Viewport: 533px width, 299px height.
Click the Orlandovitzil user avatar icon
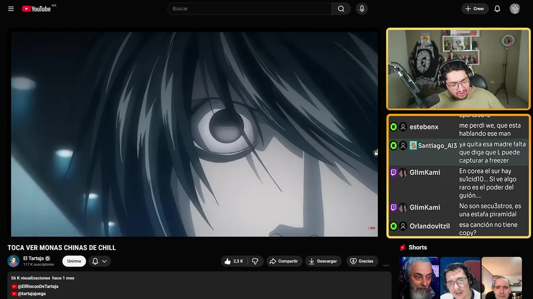(403, 226)
